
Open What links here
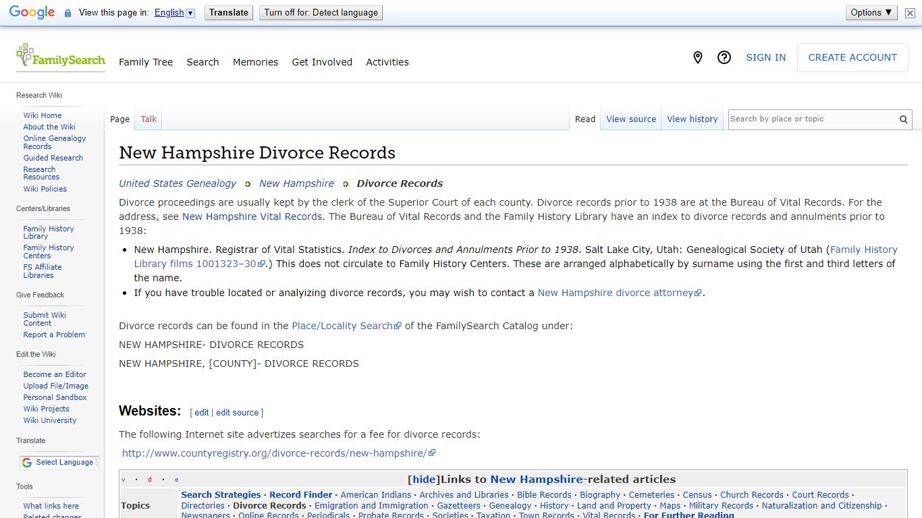(x=51, y=506)
